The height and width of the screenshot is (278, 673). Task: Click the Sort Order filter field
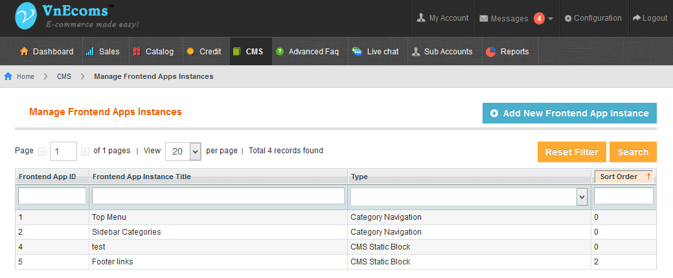[624, 196]
